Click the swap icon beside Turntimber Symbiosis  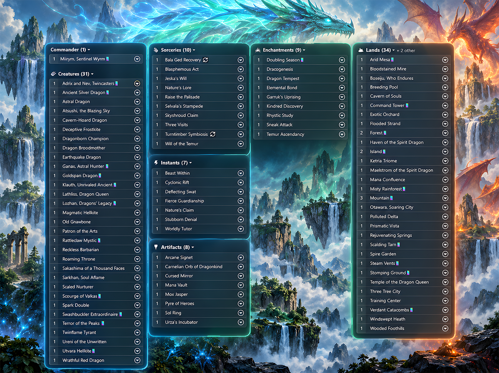213,134
